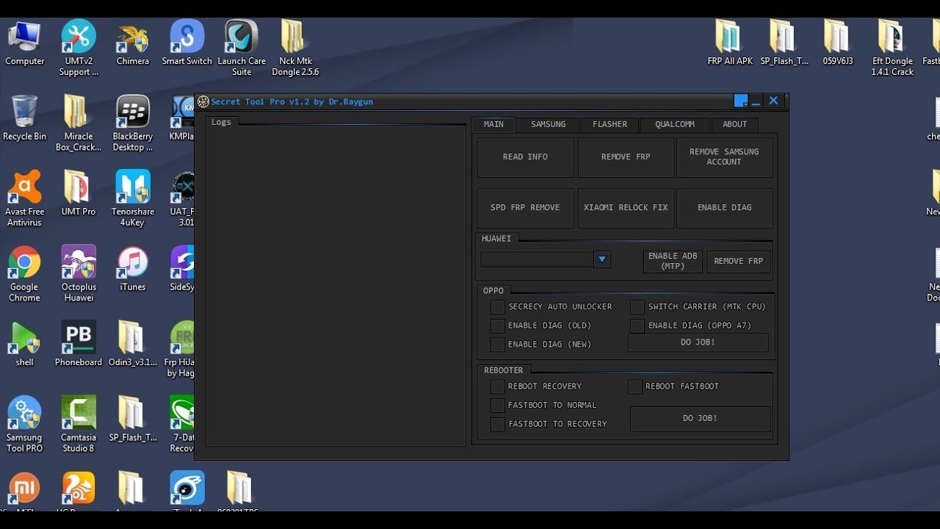Click inside the Logs output area
940x529 pixels.
click(336, 284)
